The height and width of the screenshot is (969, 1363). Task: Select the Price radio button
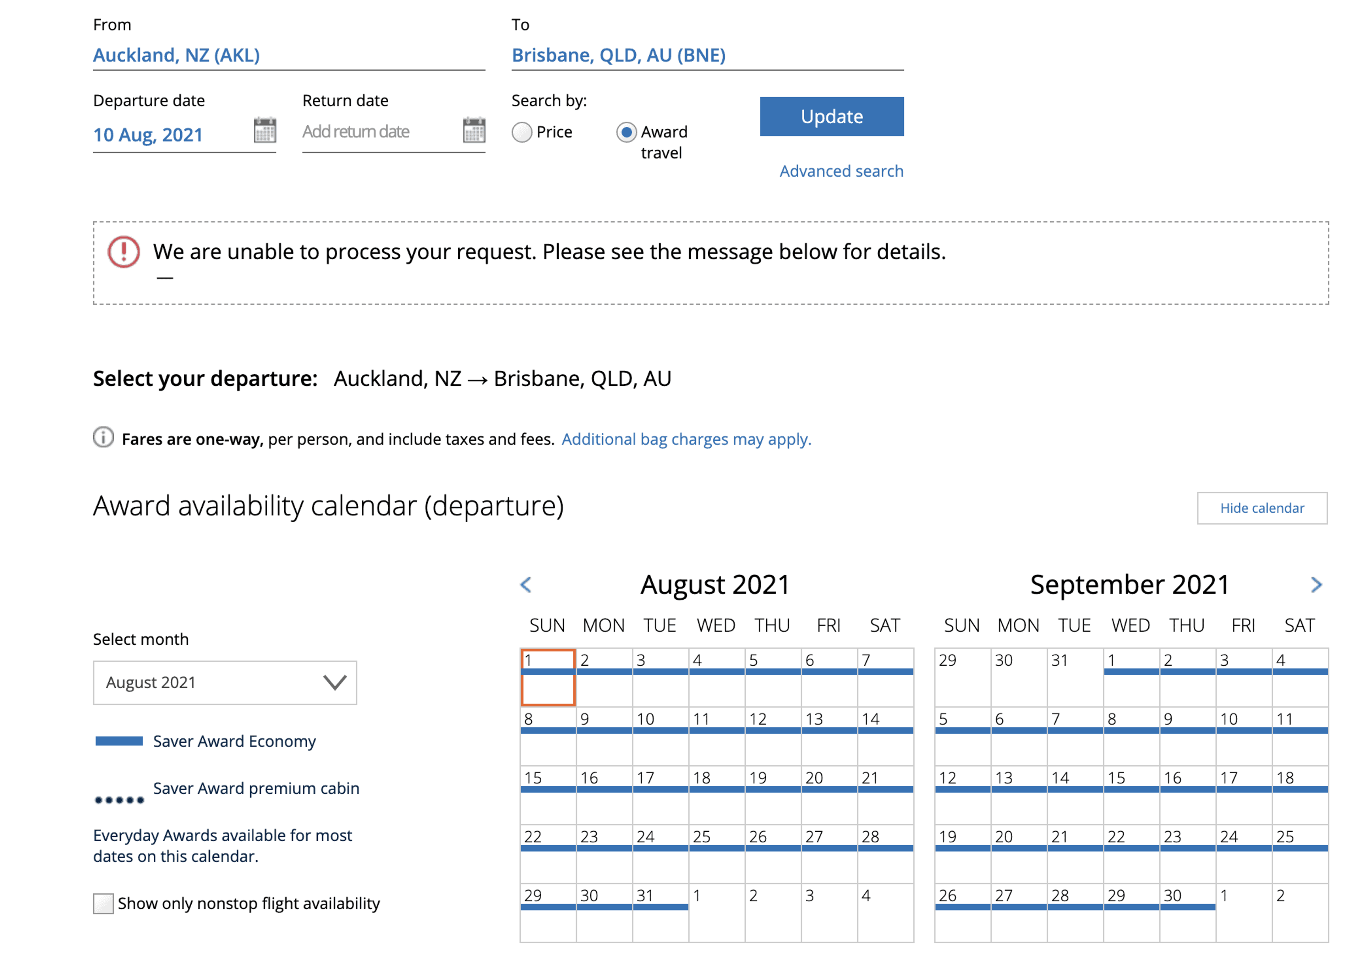pos(521,132)
